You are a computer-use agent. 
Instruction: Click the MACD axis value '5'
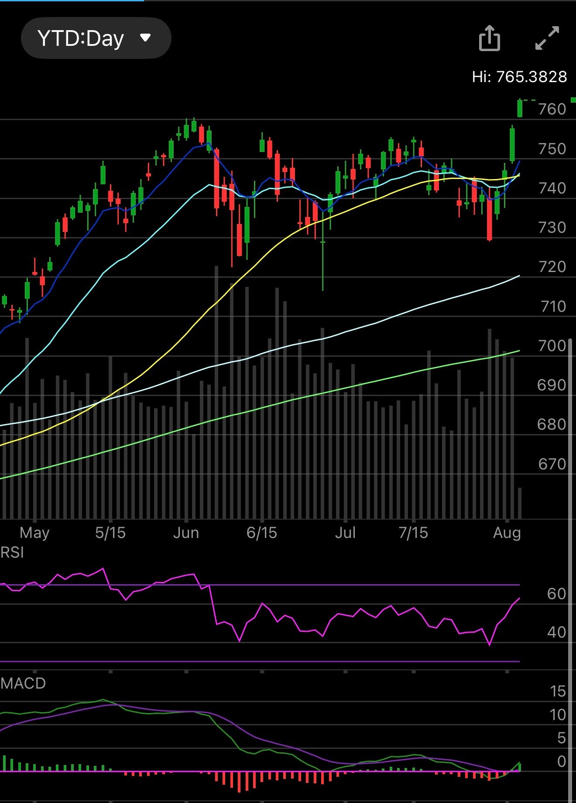(x=562, y=738)
